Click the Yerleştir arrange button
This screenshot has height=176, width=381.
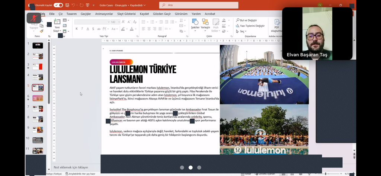pos(205,25)
